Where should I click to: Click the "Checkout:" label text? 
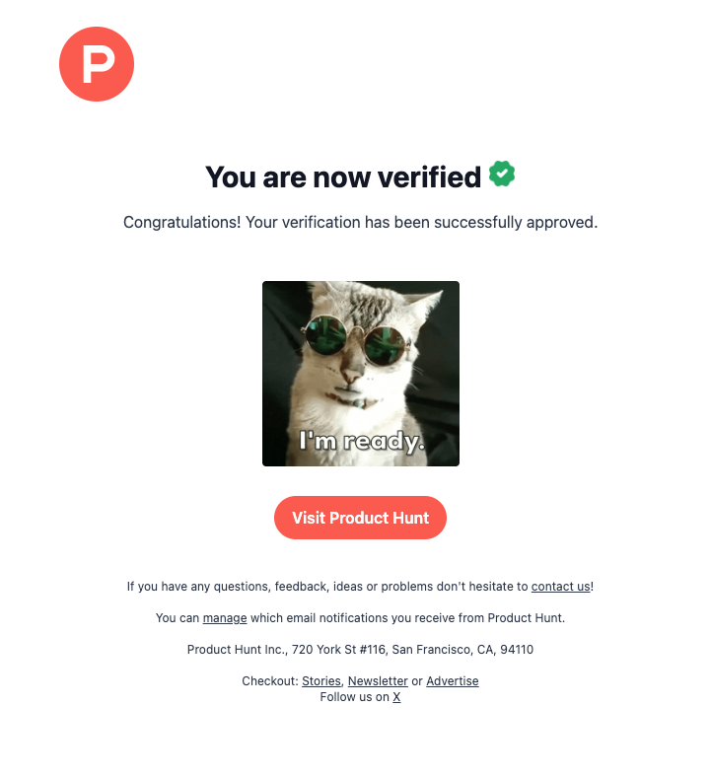point(269,681)
